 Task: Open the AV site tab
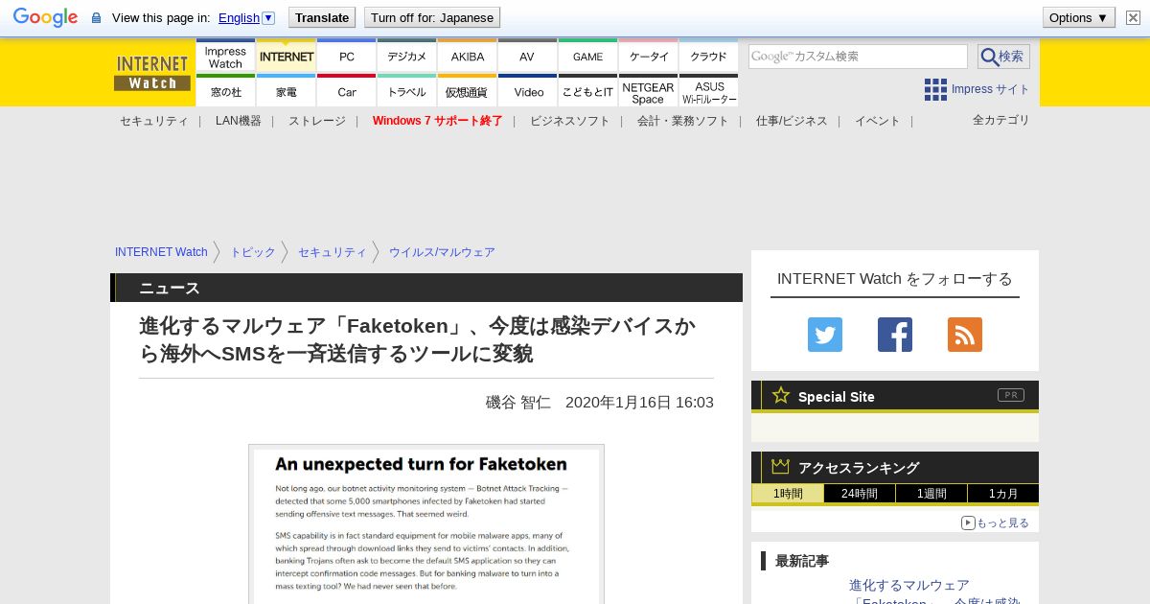coord(527,57)
